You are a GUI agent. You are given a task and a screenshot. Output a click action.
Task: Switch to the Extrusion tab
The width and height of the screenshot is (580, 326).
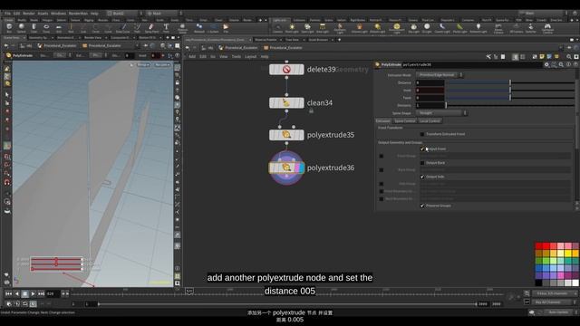point(382,120)
